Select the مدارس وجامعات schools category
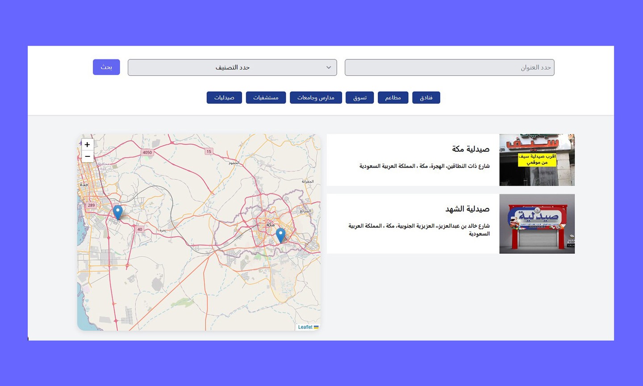The height and width of the screenshot is (386, 643). (316, 97)
